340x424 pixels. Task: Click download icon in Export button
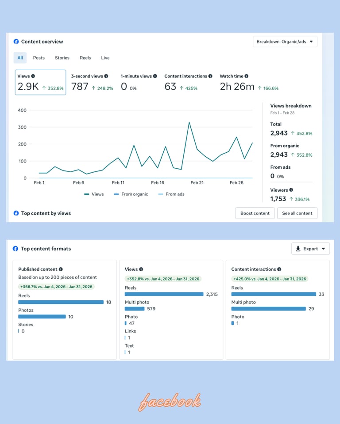coord(298,249)
